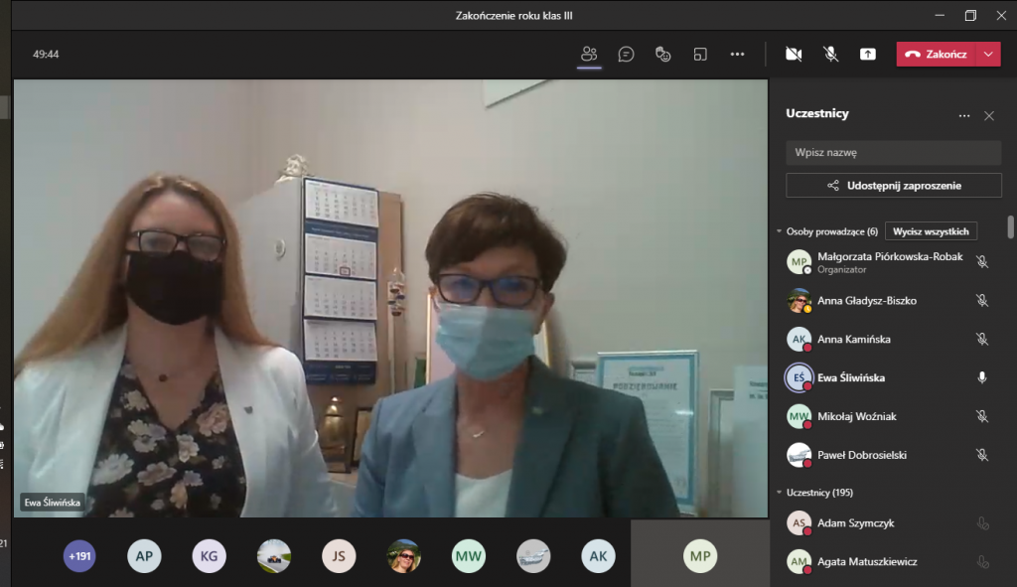Collapse the Osoby prowadzące section

click(779, 231)
